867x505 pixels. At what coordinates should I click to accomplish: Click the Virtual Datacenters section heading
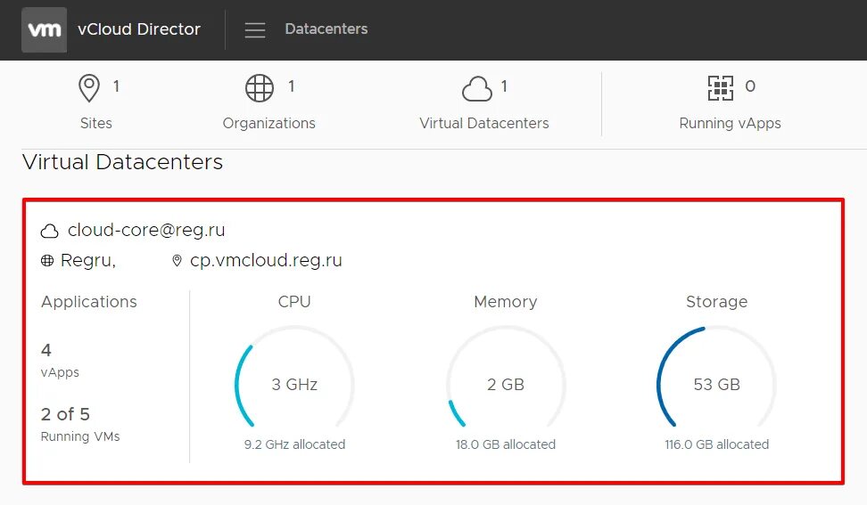(122, 162)
